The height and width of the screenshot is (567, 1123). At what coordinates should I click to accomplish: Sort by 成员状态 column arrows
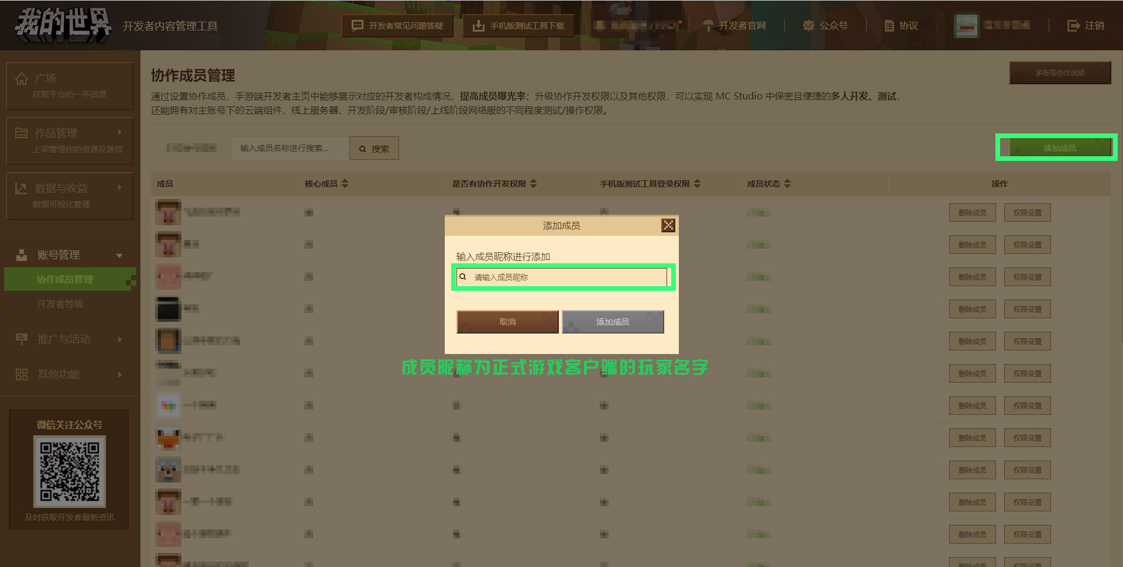click(787, 184)
